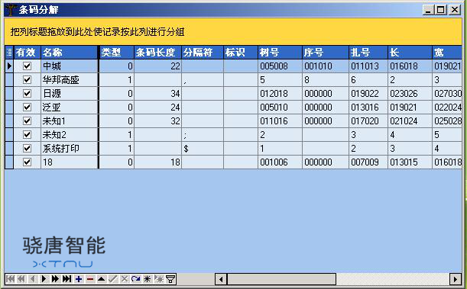Save bookmark with asterisk icon
The width and height of the screenshot is (467, 289).
(x=147, y=279)
